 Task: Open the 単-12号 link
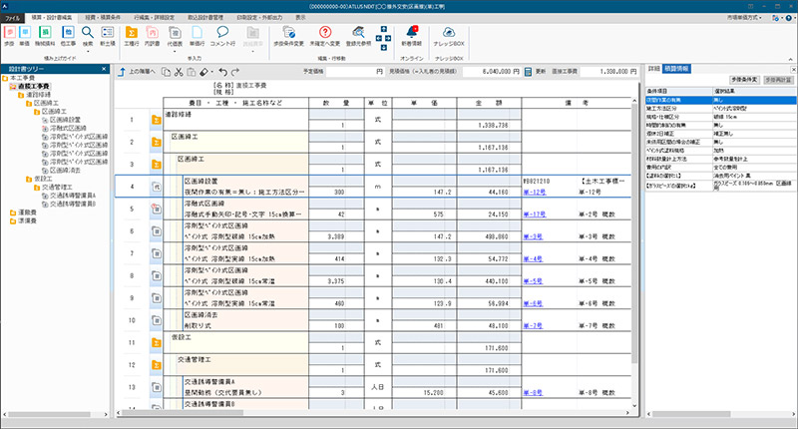535,192
